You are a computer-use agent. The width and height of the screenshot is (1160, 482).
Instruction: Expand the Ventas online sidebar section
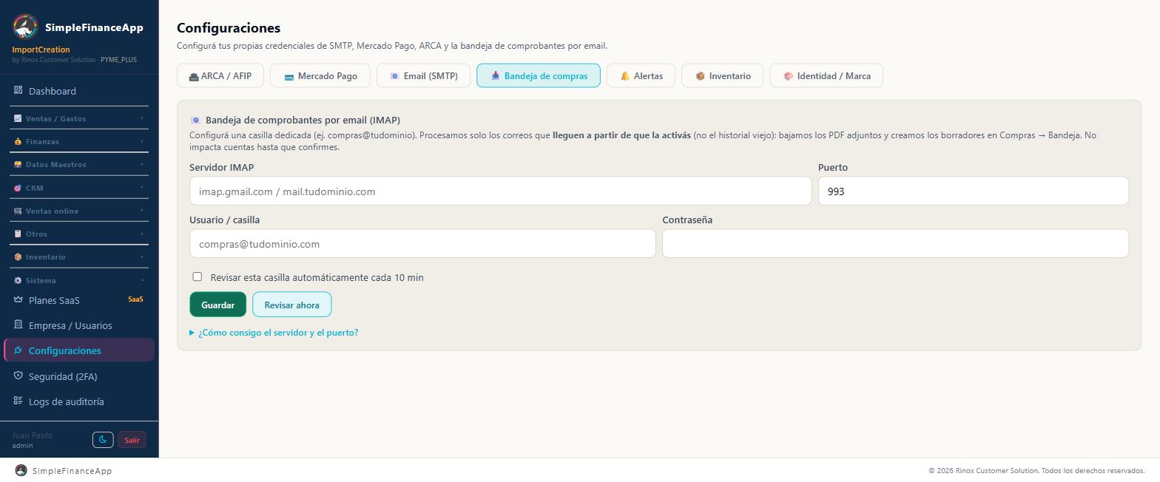79,211
